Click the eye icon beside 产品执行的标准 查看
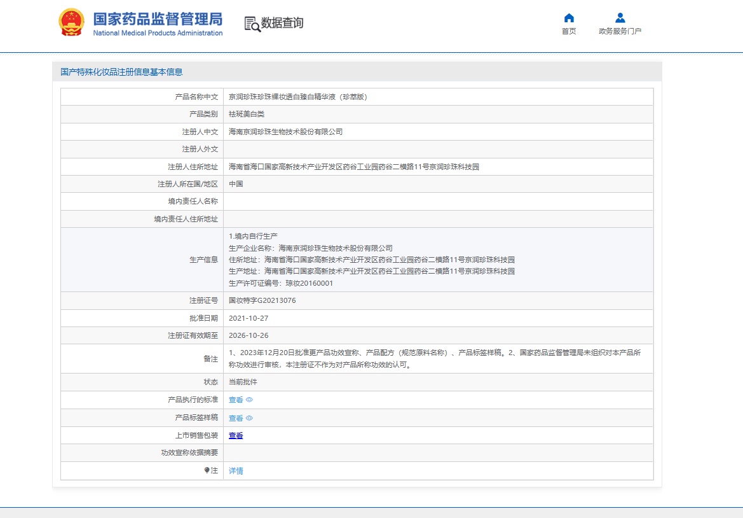This screenshot has height=518, width=743. 249,400
